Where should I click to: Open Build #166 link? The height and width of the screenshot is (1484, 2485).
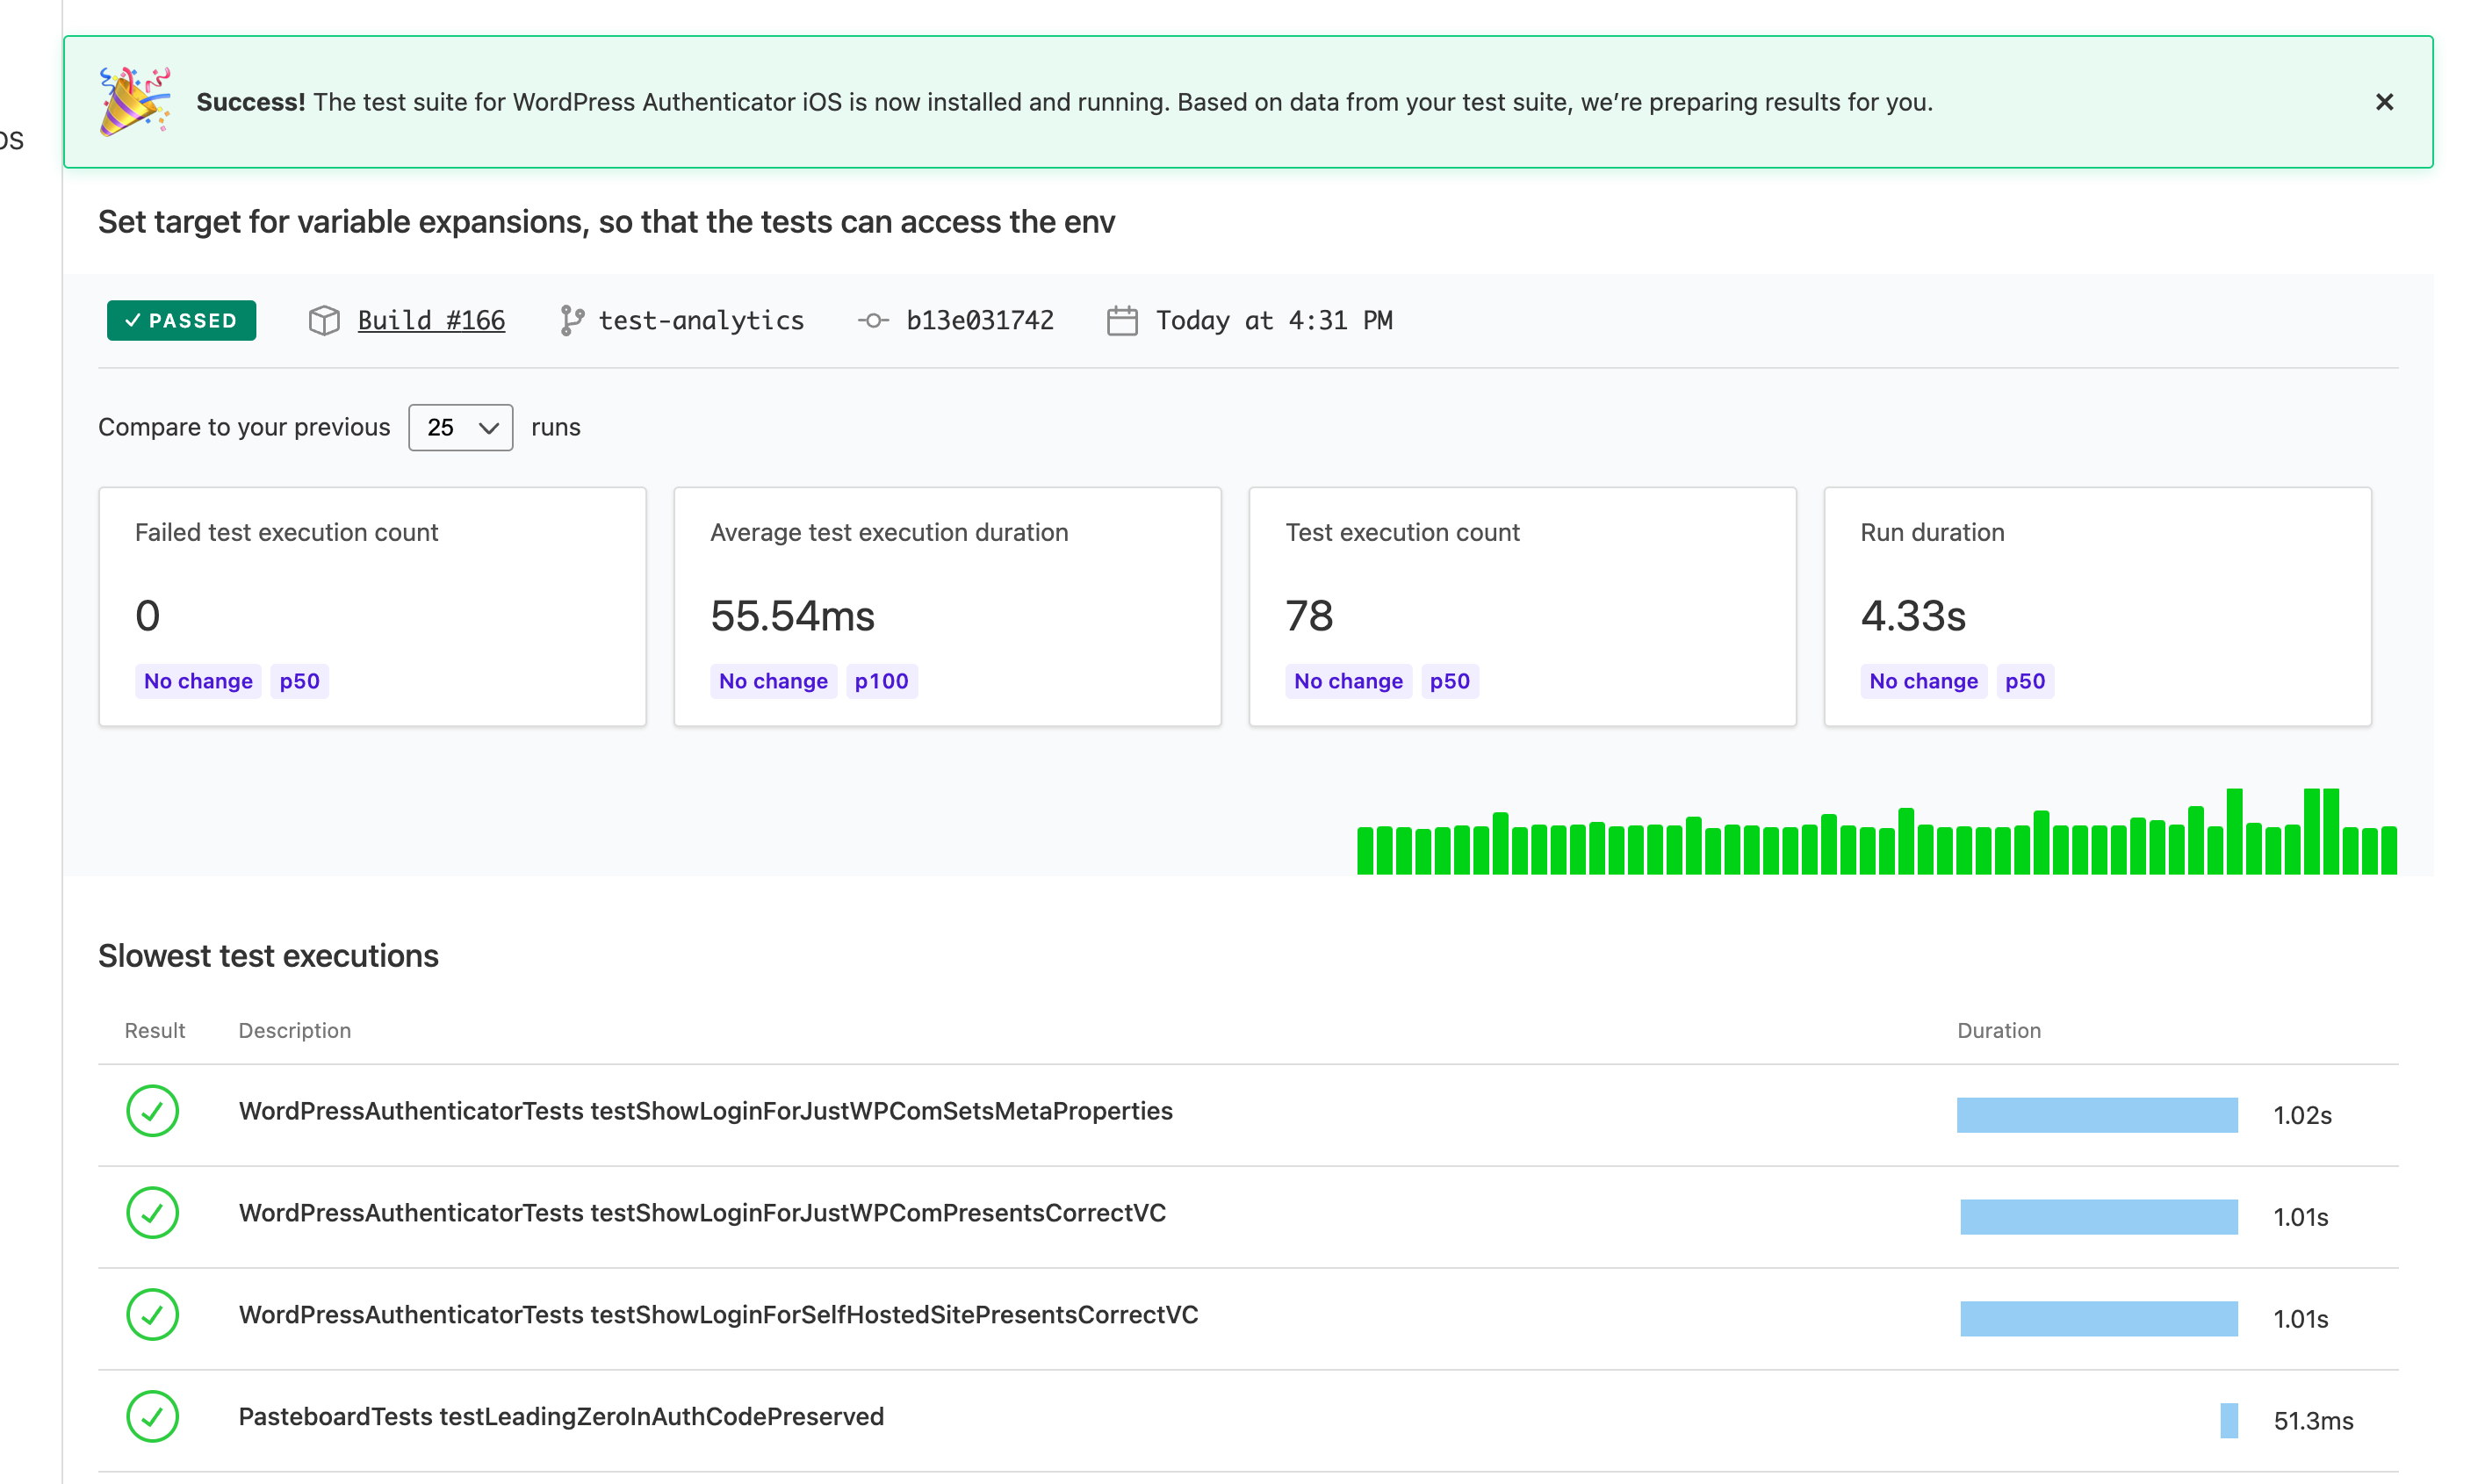pos(431,320)
